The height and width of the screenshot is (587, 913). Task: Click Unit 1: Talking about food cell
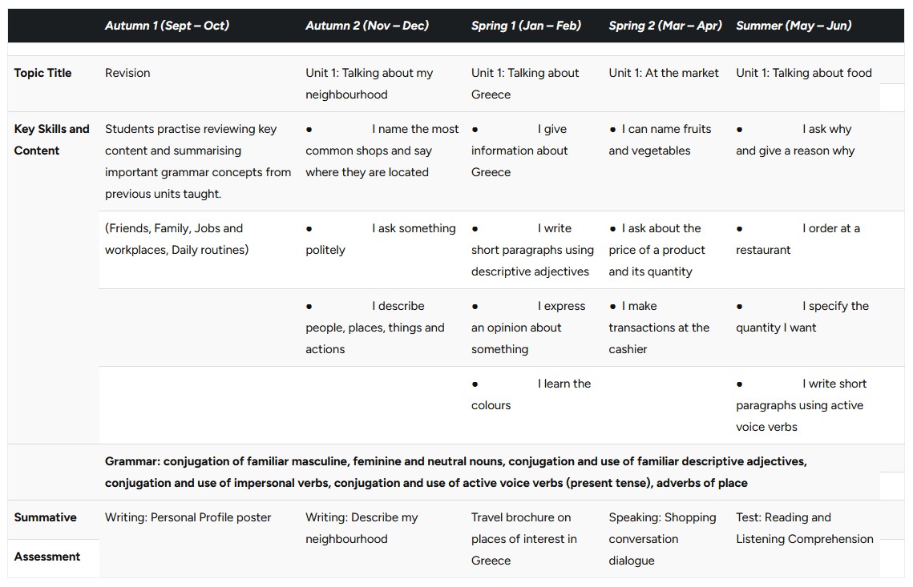pos(803,73)
